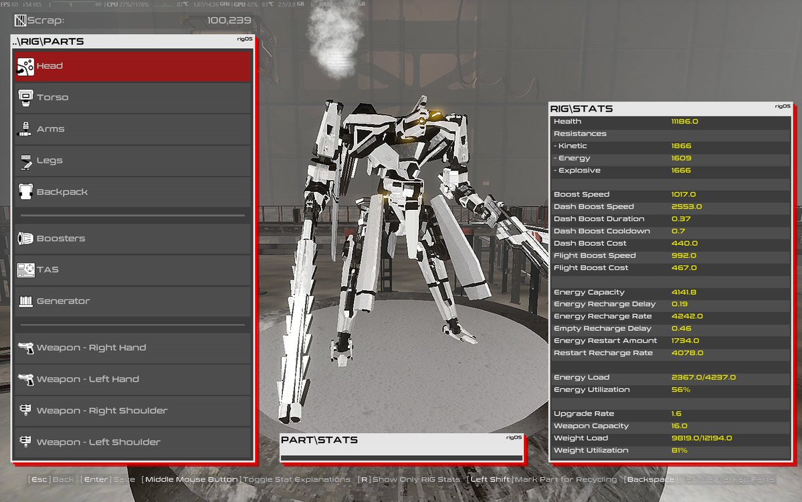The image size is (802, 502).
Task: Click the Torso part icon
Action: click(x=25, y=98)
